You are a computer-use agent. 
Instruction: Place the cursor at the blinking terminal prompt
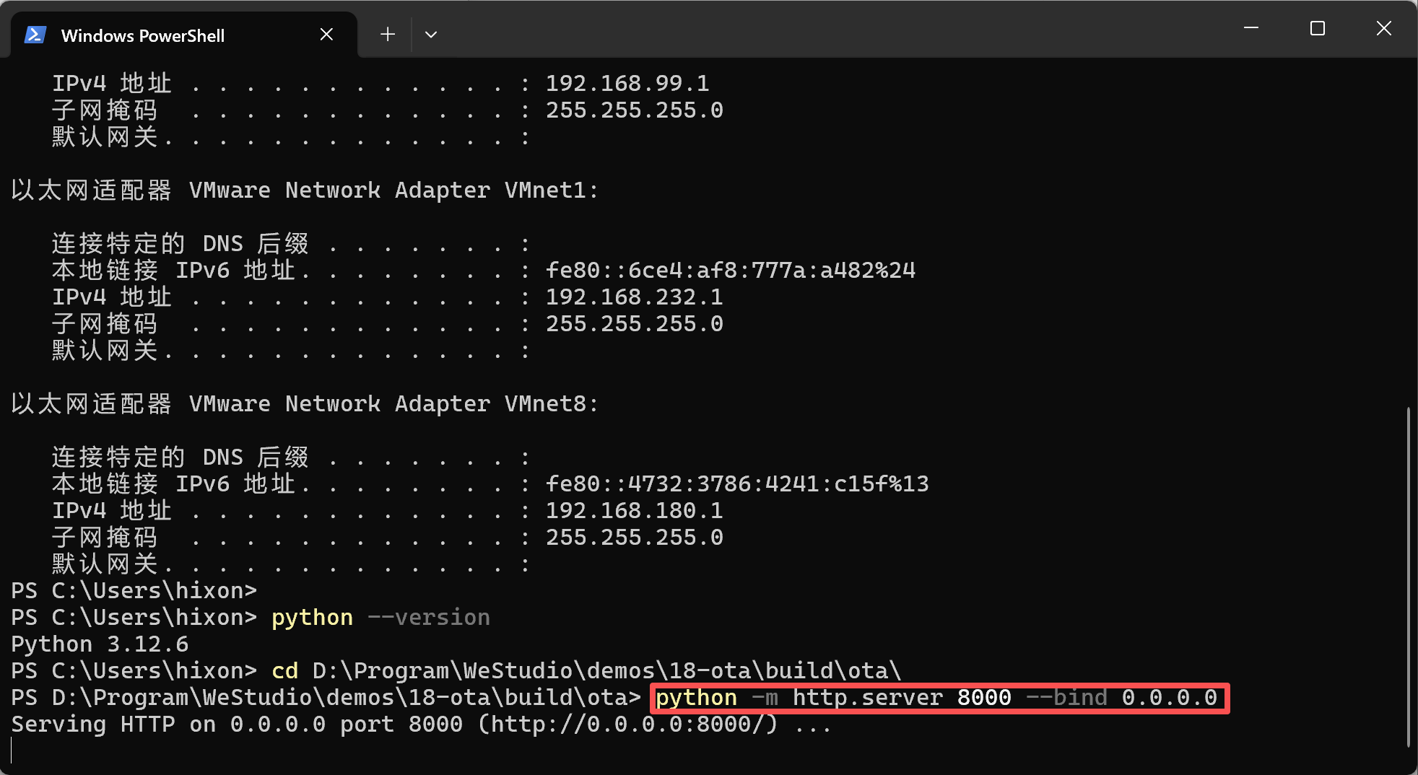14,750
